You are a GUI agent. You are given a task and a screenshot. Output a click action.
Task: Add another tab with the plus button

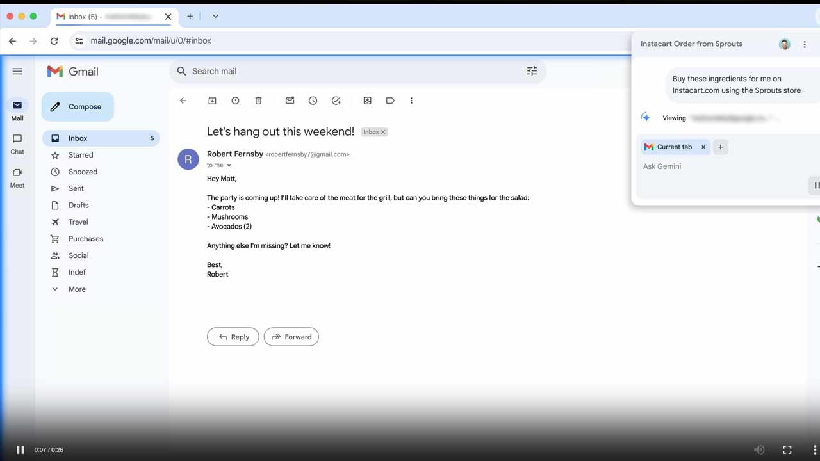click(x=720, y=147)
